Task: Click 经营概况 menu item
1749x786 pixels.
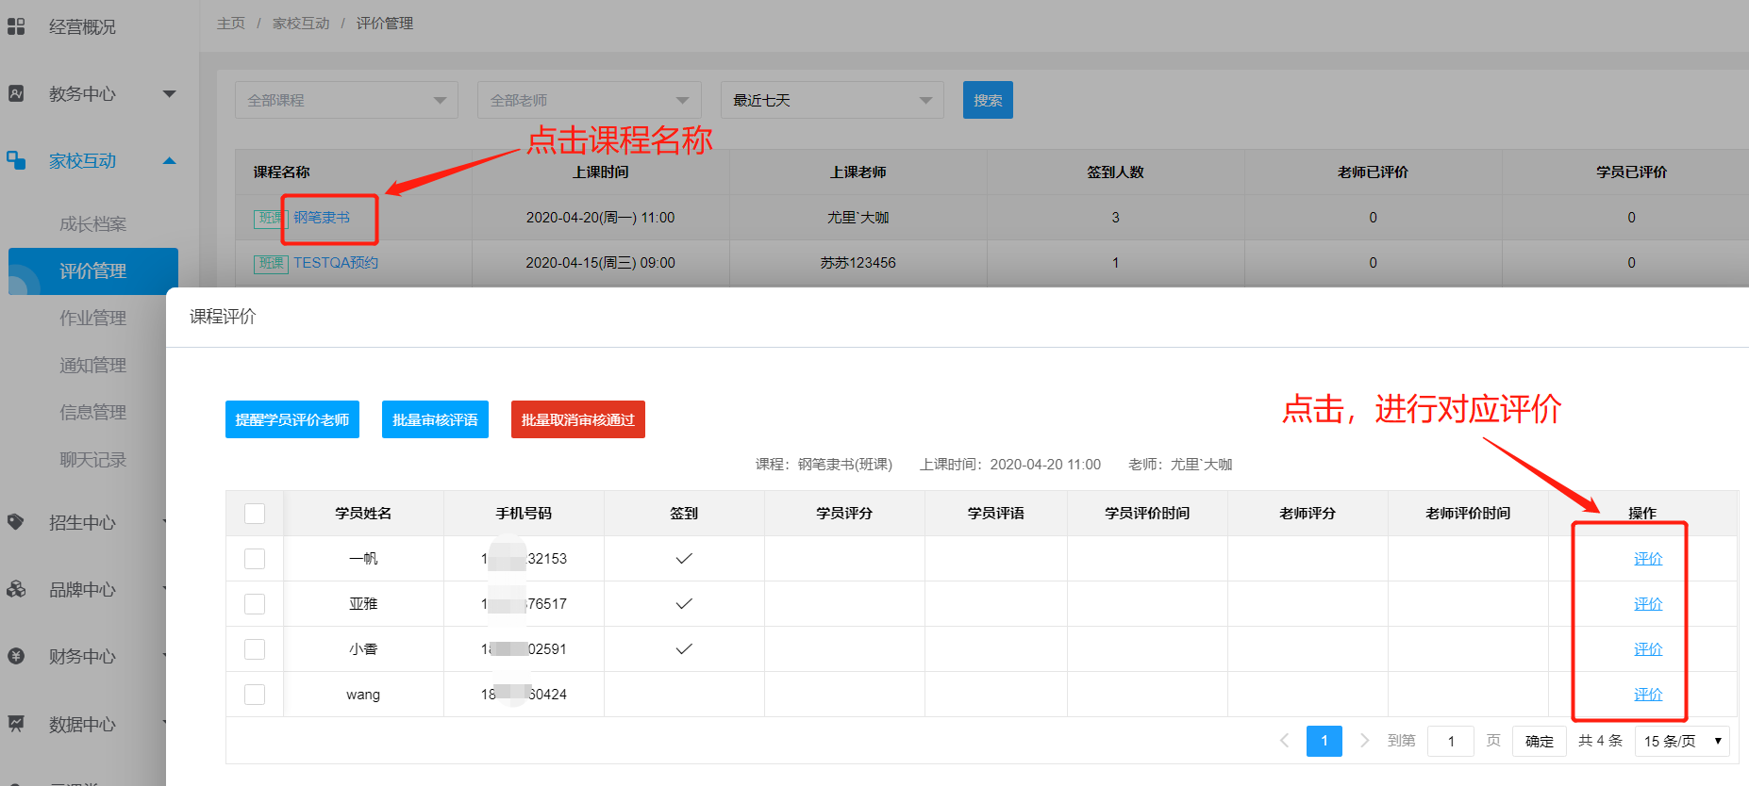Action: coord(83,26)
